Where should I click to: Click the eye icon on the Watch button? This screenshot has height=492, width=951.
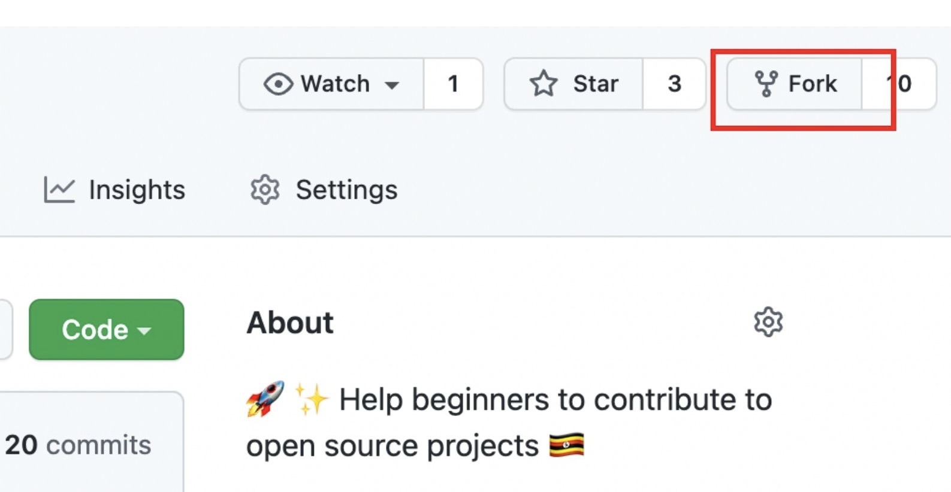279,84
